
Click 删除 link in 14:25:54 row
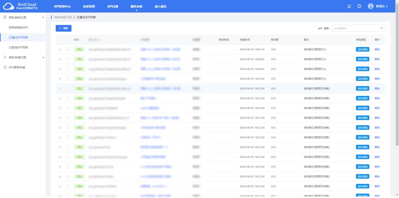[377, 79]
